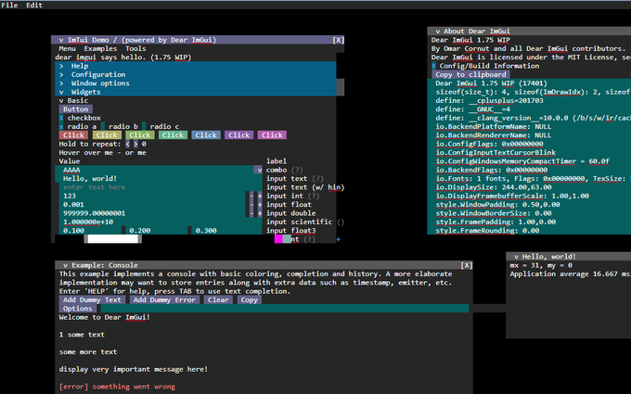Click the (?) help marker next to input int

(x=314, y=196)
